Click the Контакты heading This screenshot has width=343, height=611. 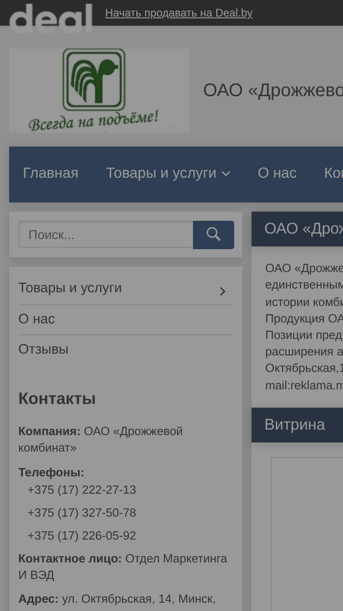pyautogui.click(x=57, y=398)
